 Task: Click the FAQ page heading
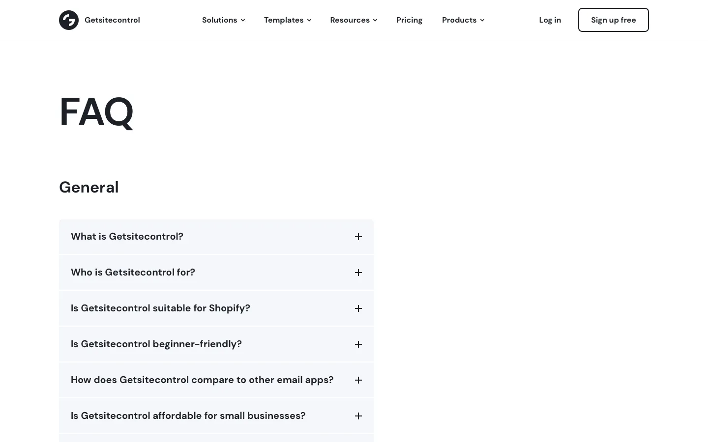point(96,112)
